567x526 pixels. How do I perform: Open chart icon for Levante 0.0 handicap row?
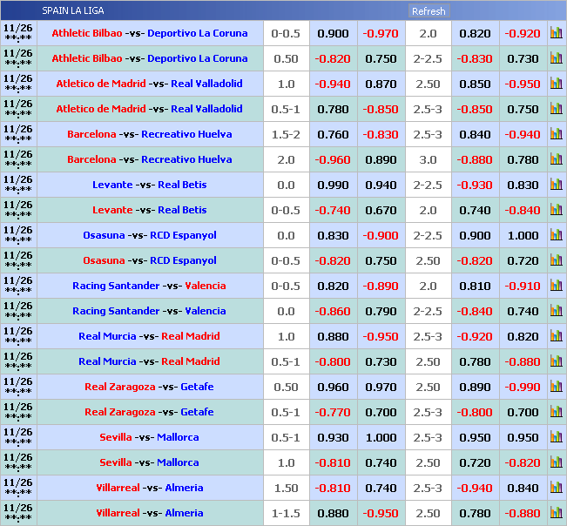tap(556, 185)
